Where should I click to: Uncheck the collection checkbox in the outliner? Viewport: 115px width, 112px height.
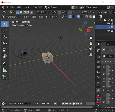105,20
